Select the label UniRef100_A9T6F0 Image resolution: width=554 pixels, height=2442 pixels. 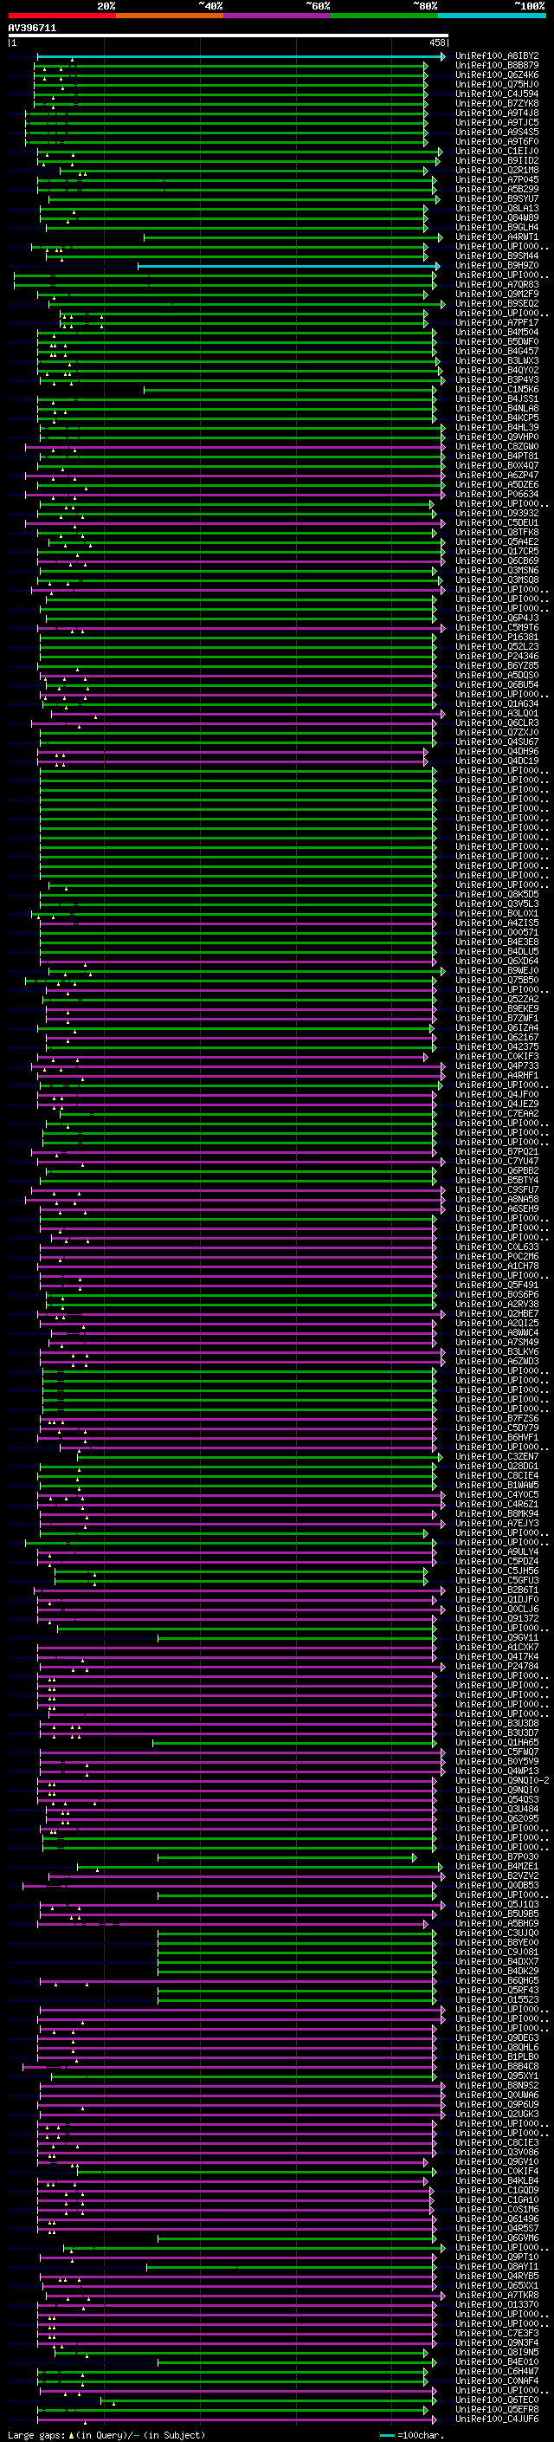coord(497,142)
